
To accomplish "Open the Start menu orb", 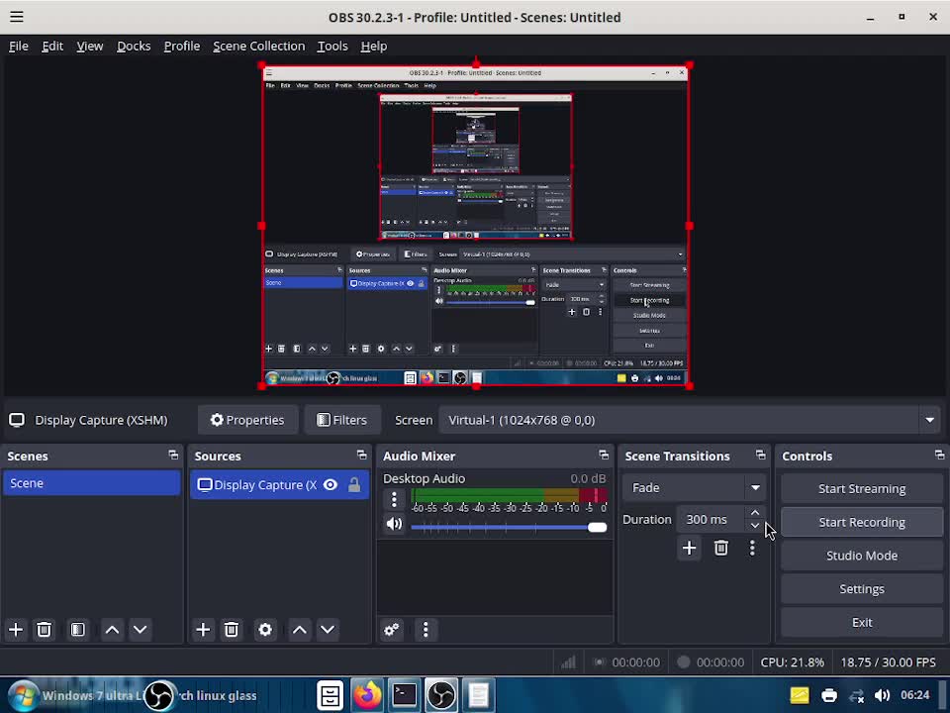I will (x=23, y=695).
